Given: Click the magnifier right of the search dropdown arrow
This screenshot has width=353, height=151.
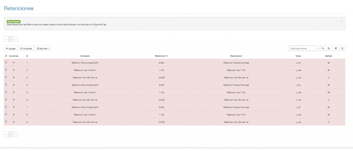Looking at the screenshot, I should [323, 49].
